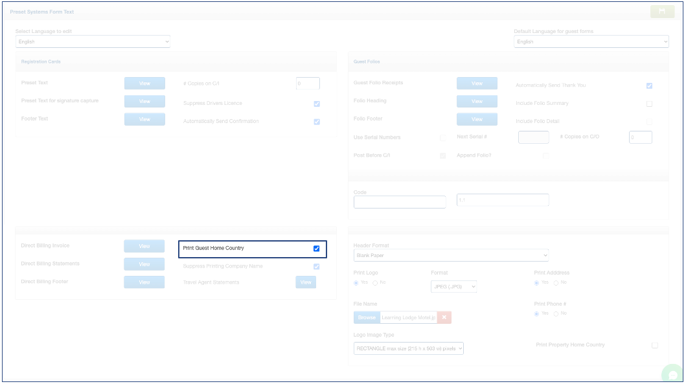
Task: Enable the Include Folio Summary checkbox
Action: coord(649,104)
